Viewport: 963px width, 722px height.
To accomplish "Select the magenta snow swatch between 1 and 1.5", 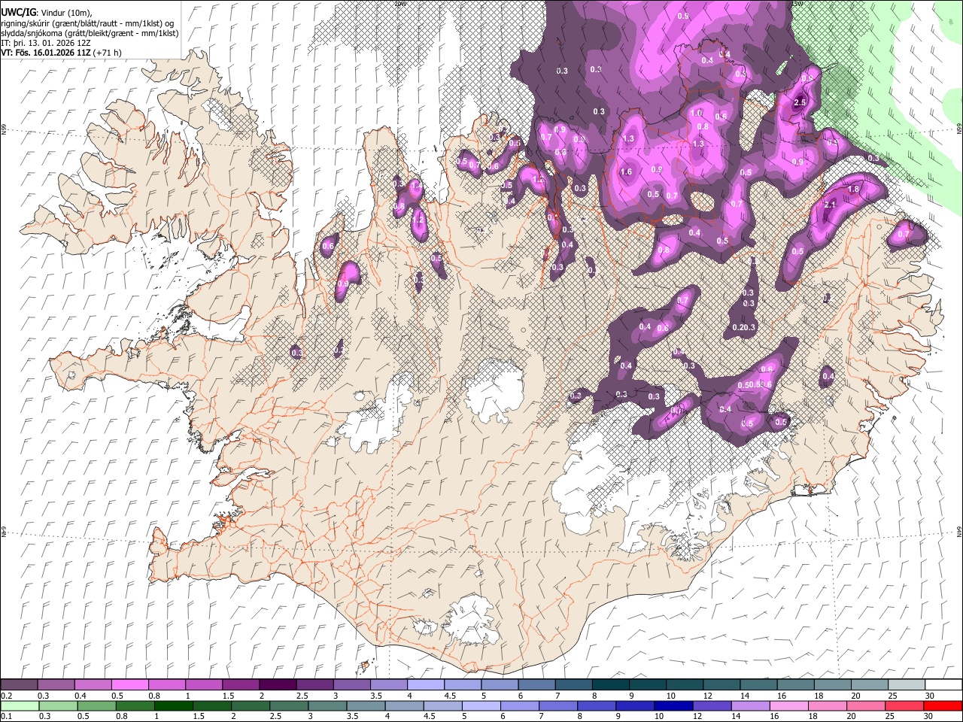I will tap(204, 685).
